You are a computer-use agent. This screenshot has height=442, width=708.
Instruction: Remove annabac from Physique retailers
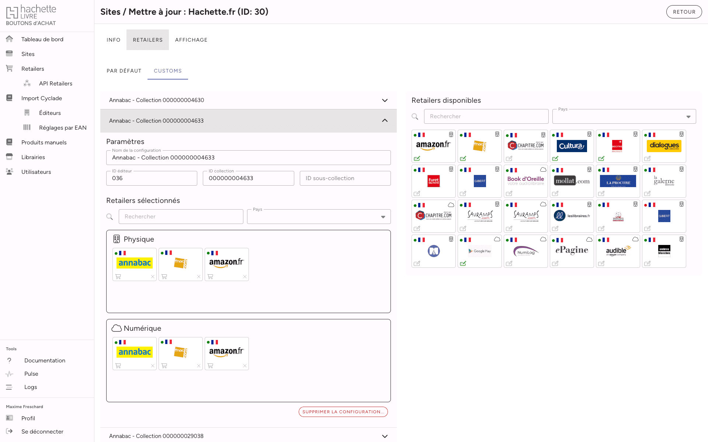[x=153, y=277]
